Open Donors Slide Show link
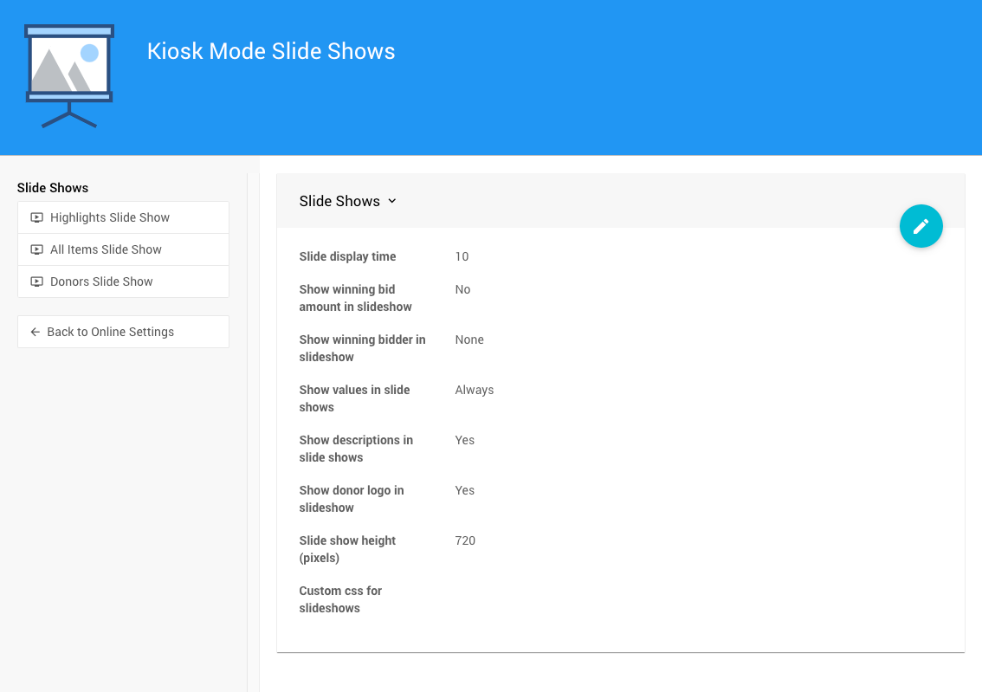The width and height of the screenshot is (982, 692). coord(101,281)
